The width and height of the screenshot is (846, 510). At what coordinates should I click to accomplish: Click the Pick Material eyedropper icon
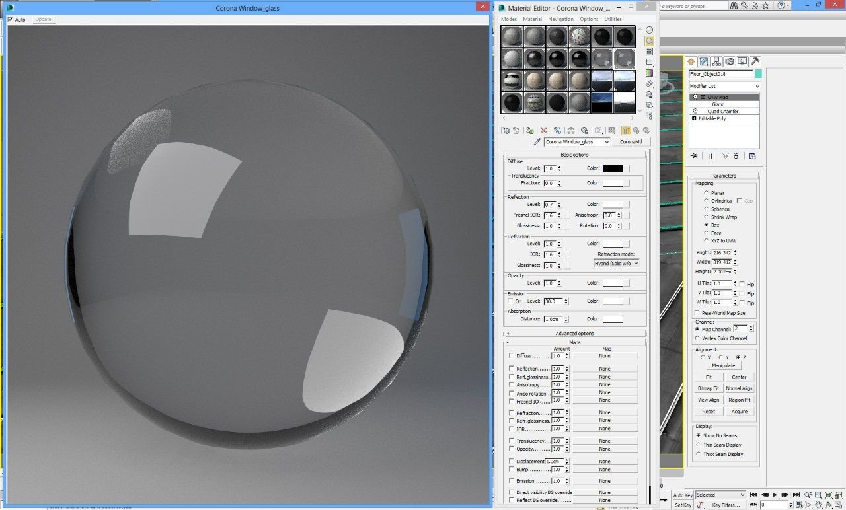click(x=537, y=142)
